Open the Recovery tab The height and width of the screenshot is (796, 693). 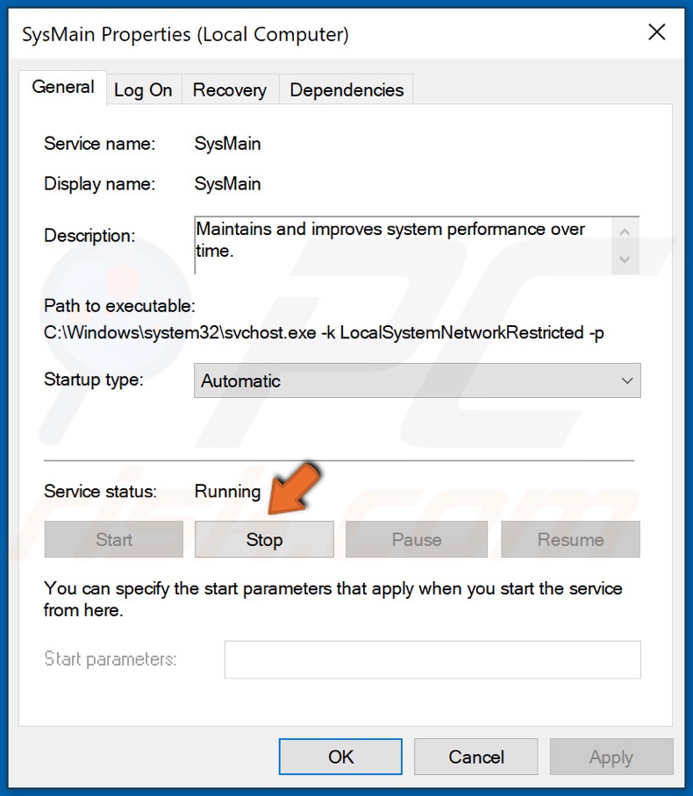pos(229,89)
